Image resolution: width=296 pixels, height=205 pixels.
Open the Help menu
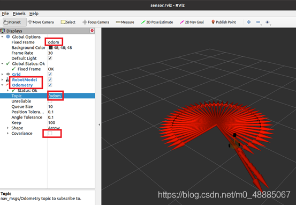(34, 13)
